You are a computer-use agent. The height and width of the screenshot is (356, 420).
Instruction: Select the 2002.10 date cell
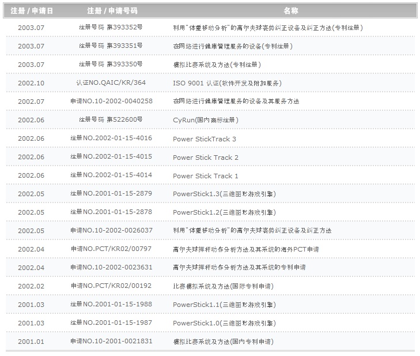click(31, 83)
